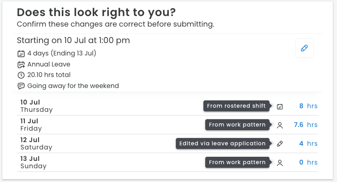Click From work pattern tooltip on Sunday
337x182 pixels.
coord(237,162)
